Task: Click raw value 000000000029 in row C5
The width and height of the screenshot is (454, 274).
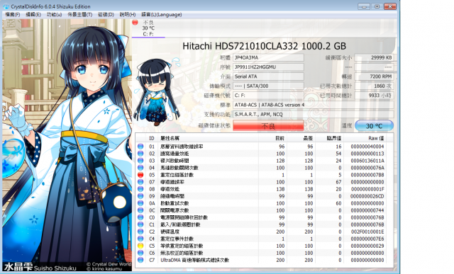Action: click(367, 246)
